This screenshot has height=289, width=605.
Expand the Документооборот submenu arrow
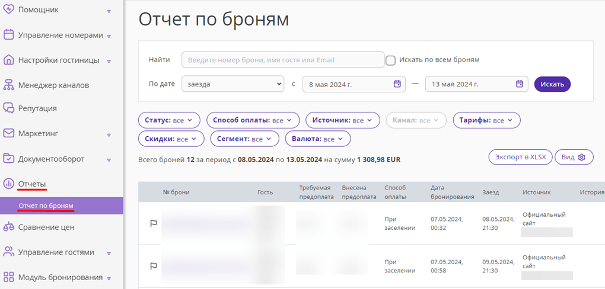pyautogui.click(x=109, y=160)
